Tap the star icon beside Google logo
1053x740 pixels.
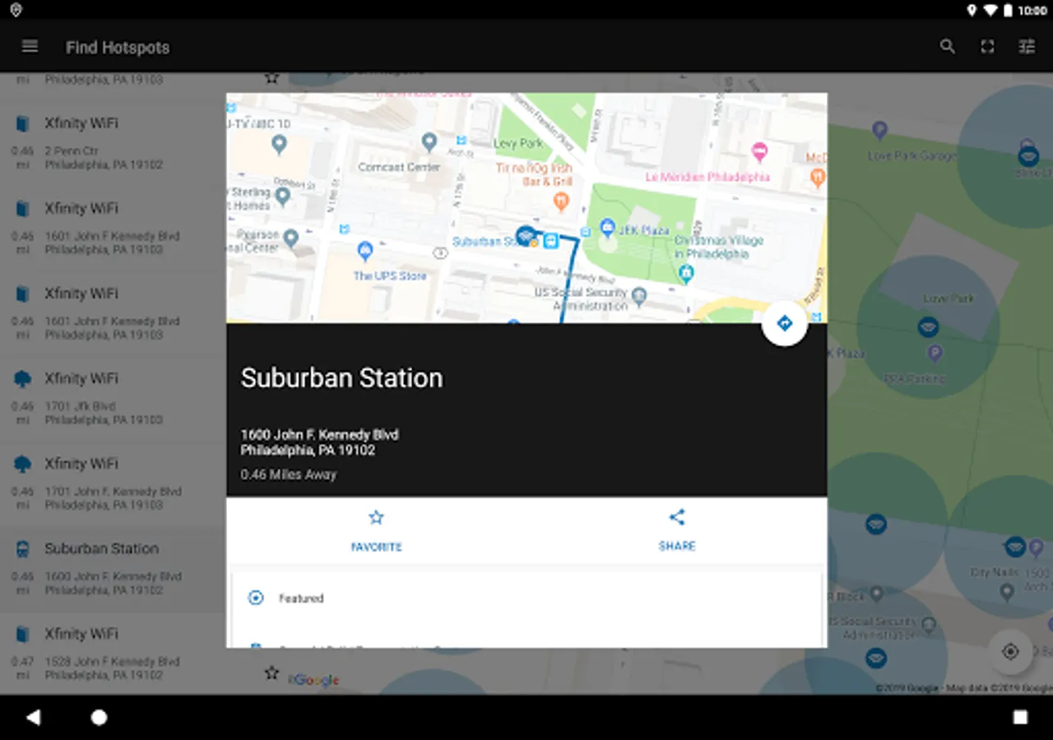point(271,673)
